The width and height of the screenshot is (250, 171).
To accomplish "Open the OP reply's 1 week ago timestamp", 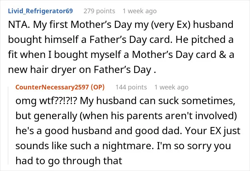I will pyautogui.click(x=171, y=87).
